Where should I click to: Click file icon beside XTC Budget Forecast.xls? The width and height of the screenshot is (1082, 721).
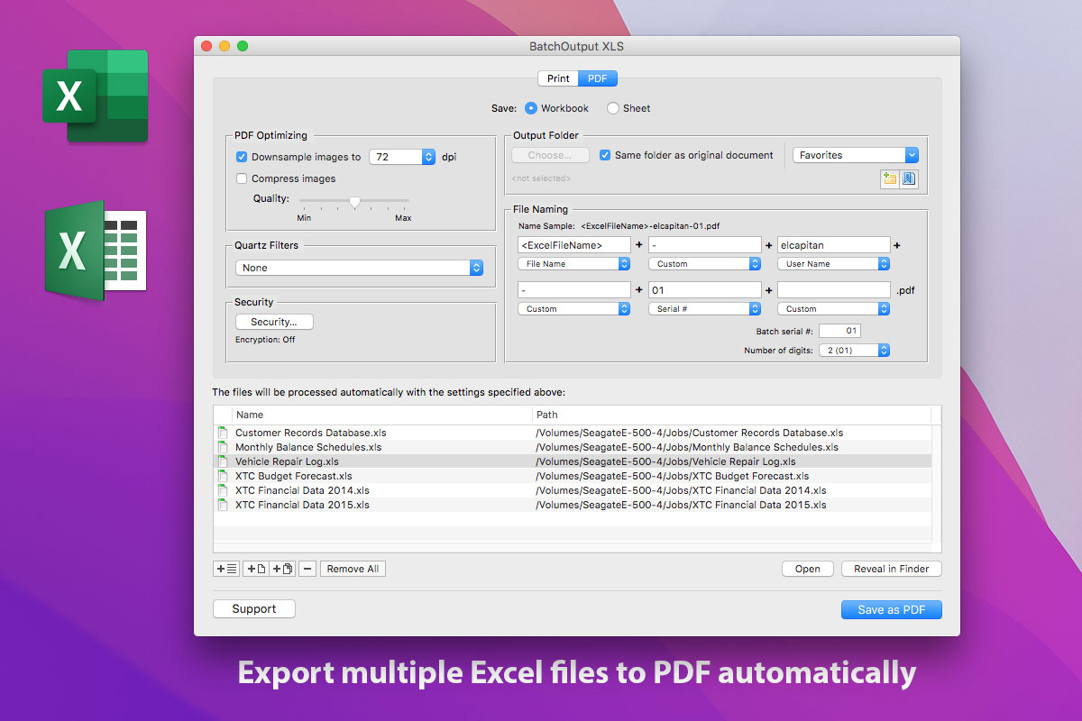coord(223,476)
